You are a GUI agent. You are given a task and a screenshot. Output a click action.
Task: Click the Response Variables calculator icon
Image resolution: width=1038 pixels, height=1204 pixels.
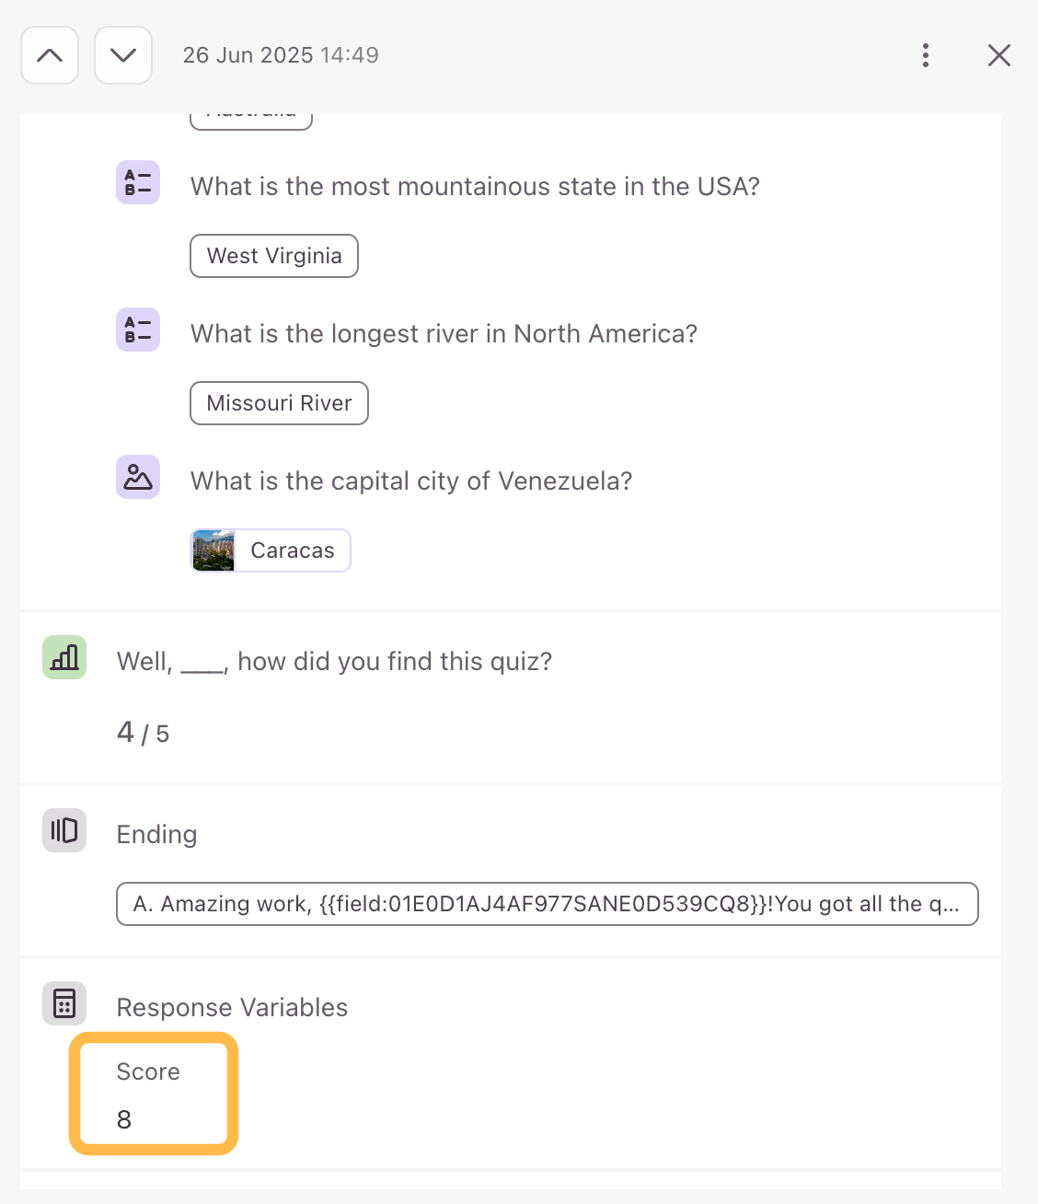coord(64,1003)
